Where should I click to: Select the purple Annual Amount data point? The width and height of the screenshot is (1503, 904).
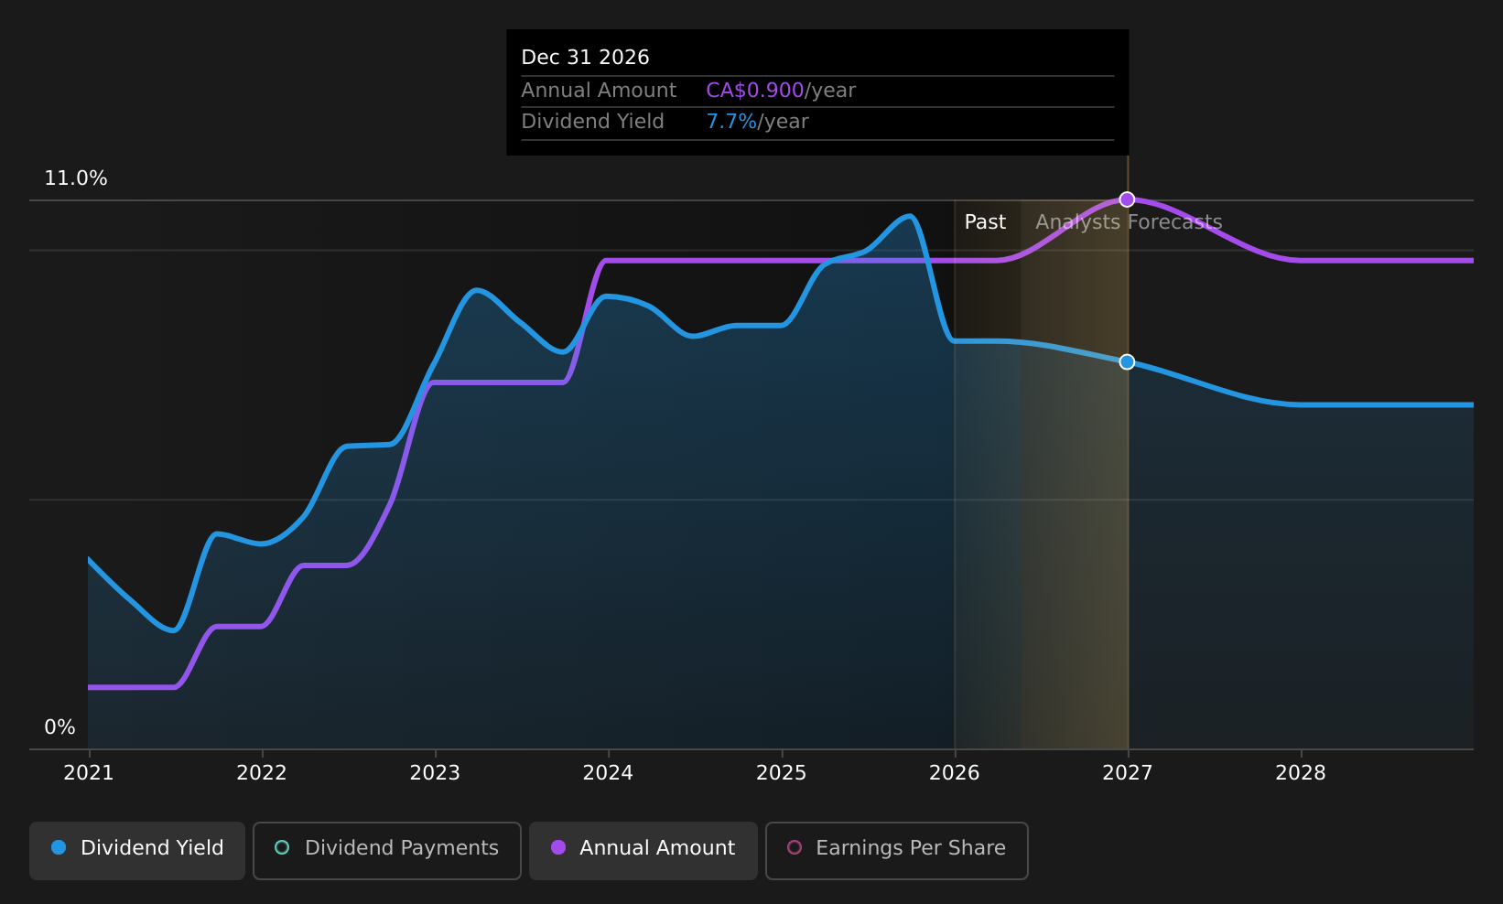[x=1127, y=199]
